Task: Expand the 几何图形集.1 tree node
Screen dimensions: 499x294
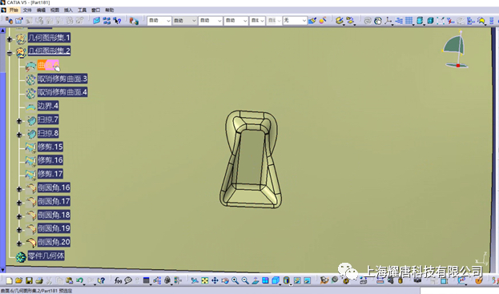Action: [x=10, y=39]
